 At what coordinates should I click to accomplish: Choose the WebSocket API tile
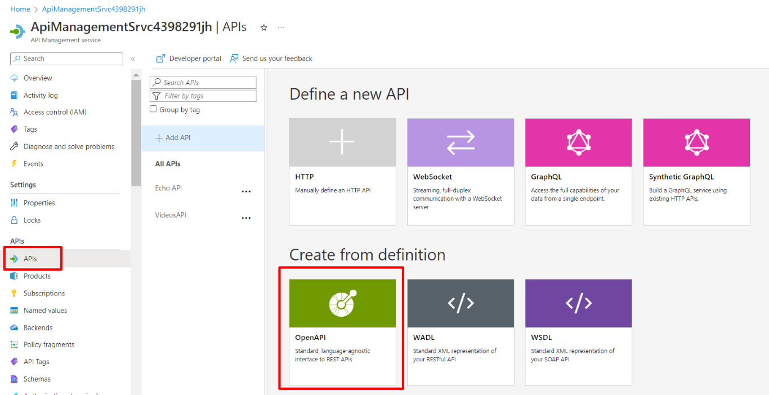coord(460,172)
